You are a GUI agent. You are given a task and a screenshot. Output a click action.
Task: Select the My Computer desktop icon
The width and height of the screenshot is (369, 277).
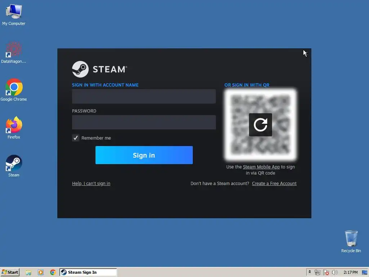pyautogui.click(x=14, y=15)
